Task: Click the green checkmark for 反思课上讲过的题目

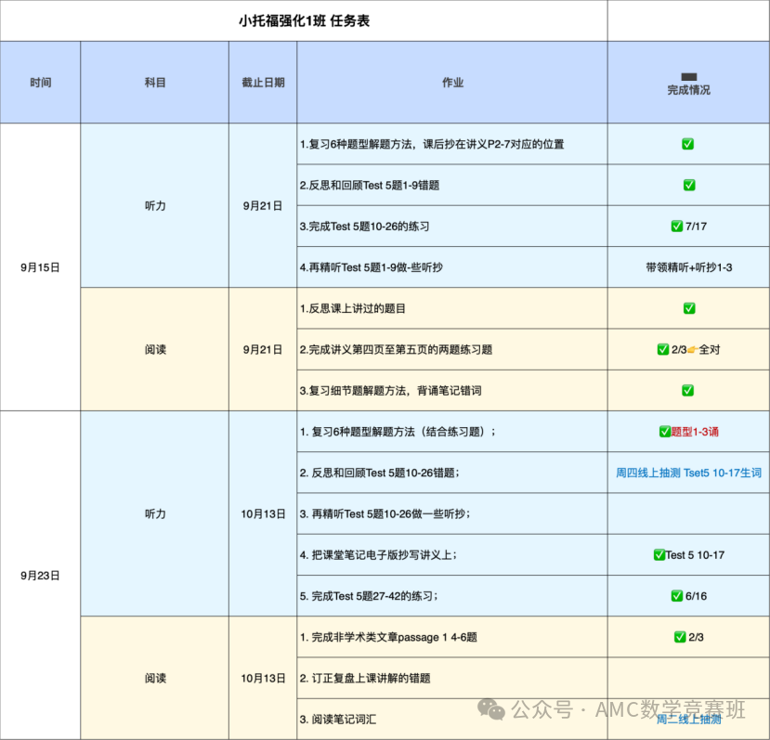Action: point(689,308)
